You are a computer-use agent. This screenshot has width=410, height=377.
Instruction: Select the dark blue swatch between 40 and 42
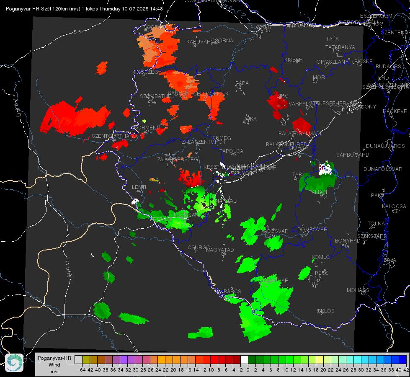pos(403,359)
